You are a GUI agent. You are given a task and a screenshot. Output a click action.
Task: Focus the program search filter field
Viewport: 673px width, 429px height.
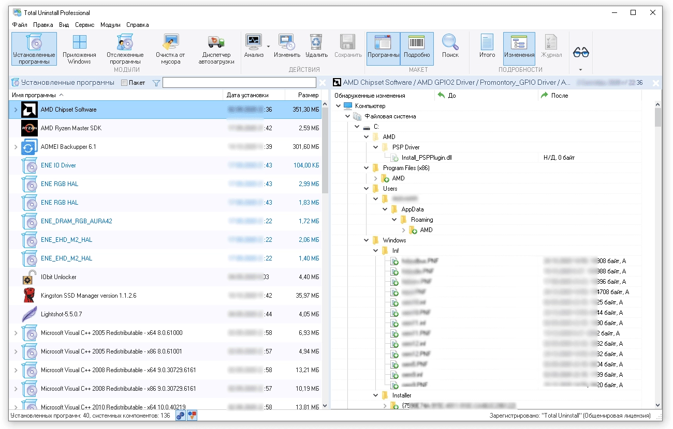(239, 83)
